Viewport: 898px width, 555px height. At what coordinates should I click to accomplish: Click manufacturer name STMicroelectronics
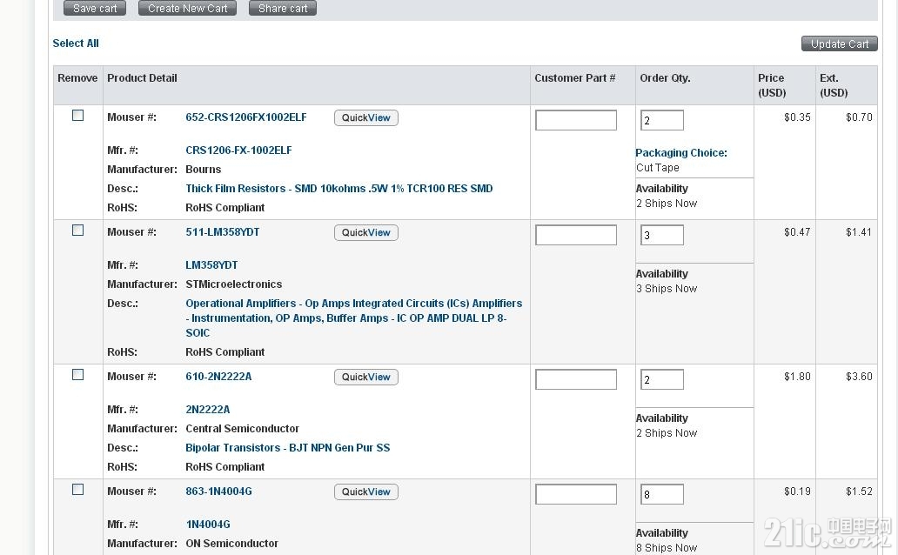coord(234,284)
